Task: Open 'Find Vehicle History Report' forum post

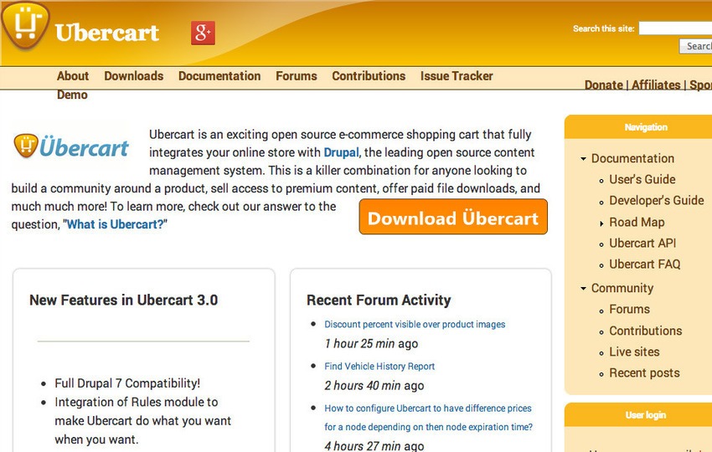Action: (x=379, y=367)
